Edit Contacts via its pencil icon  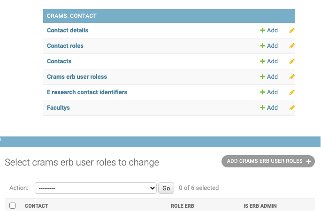coord(292,61)
